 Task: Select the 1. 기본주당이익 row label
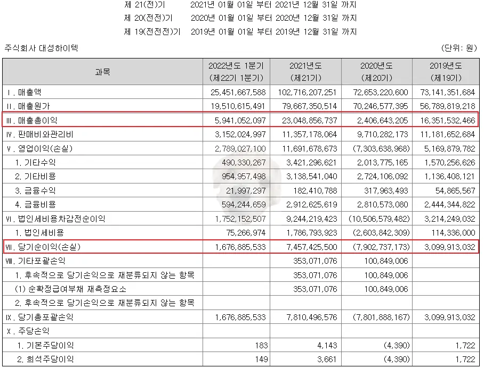pyautogui.click(x=46, y=345)
